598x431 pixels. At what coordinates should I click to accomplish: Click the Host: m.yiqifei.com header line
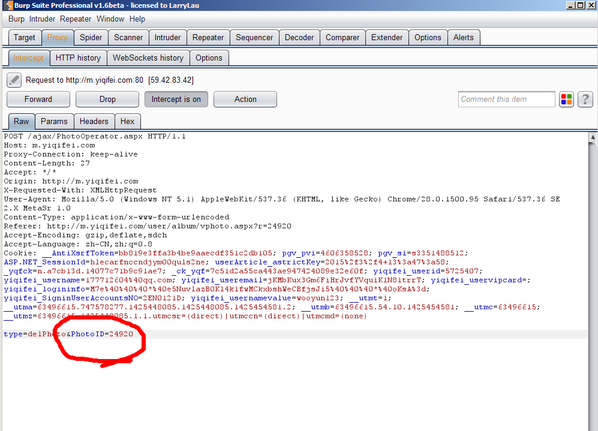point(50,145)
